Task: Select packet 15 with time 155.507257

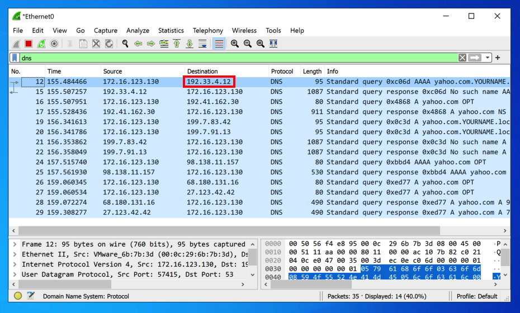Action: (259, 92)
